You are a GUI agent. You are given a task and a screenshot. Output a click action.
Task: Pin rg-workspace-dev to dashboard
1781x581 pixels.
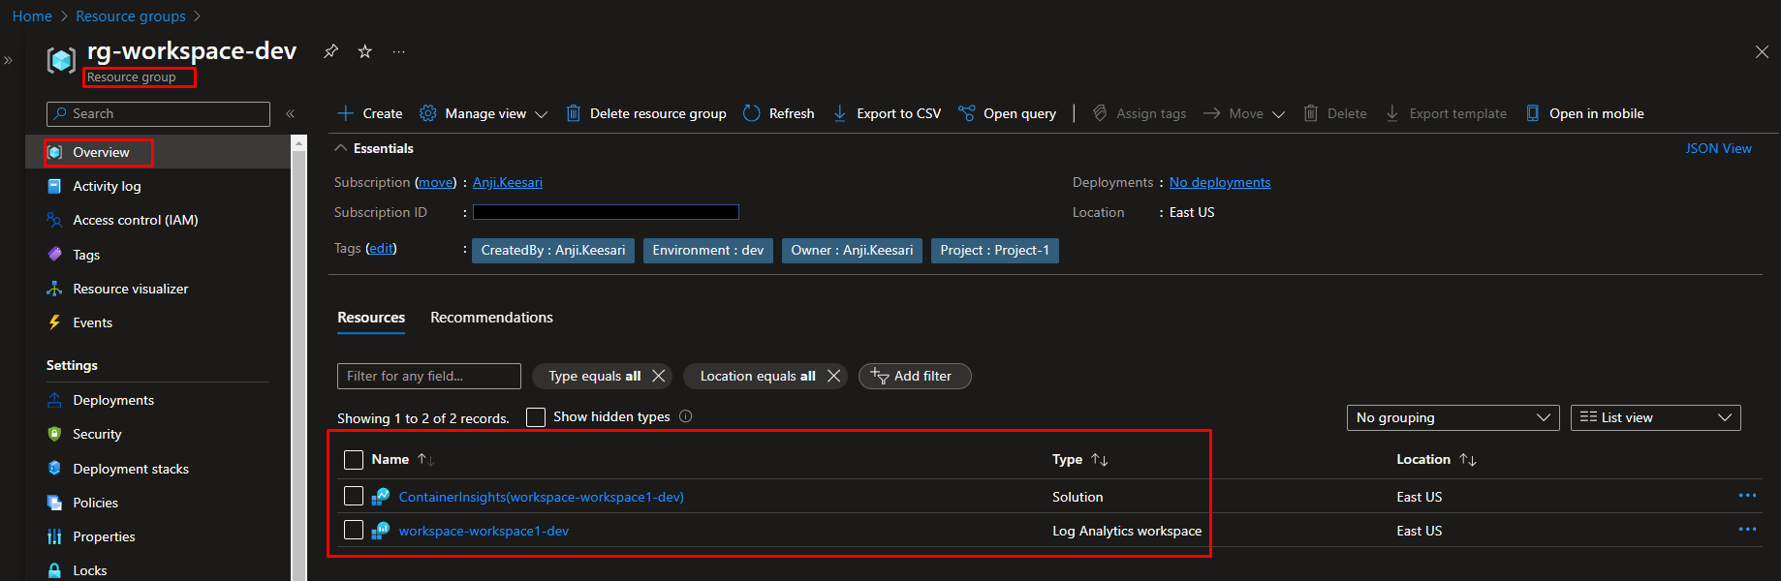[x=330, y=51]
